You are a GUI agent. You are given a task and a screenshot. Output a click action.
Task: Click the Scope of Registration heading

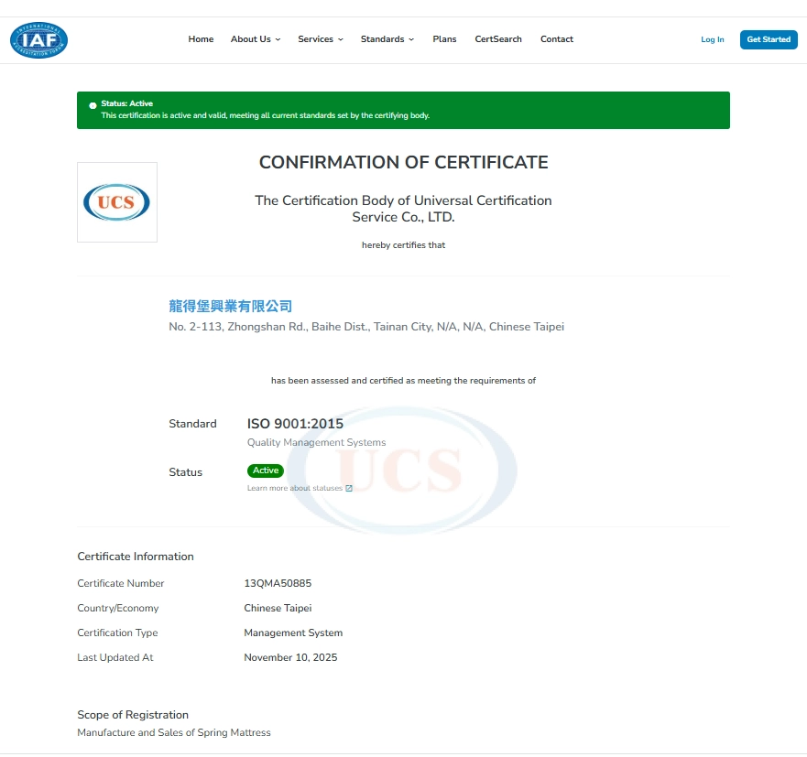point(133,715)
